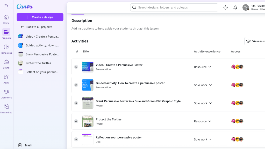Change Protect the Turtles activity experience dropdown

203,121
